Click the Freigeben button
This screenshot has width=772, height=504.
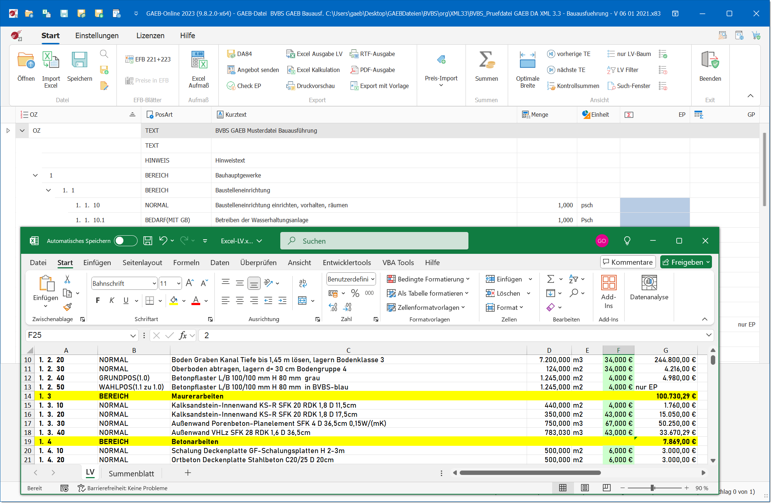(x=686, y=262)
